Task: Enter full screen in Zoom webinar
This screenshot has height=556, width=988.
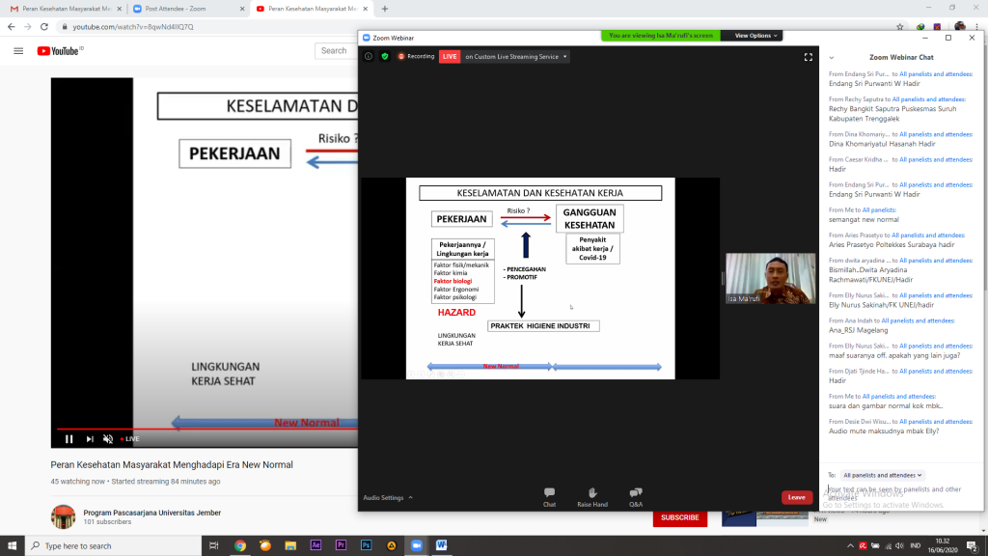Action: [x=809, y=57]
